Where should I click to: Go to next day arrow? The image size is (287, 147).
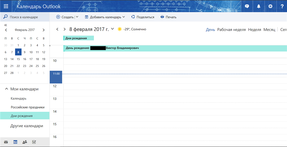(64, 29)
